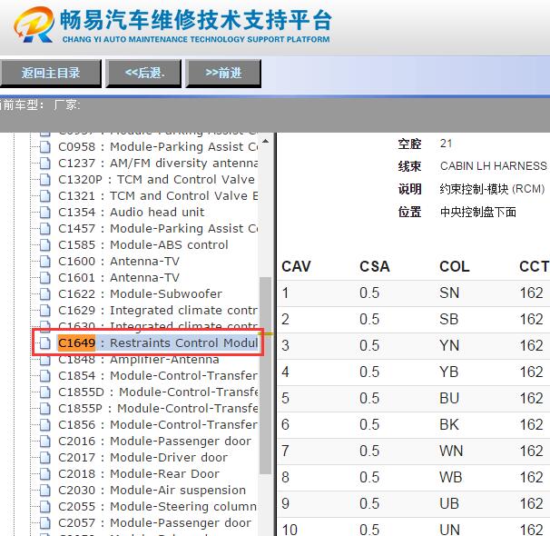Screen dimensions: 550x536
Task: Select C1622 Module-Subwoofer
Action: click(140, 293)
